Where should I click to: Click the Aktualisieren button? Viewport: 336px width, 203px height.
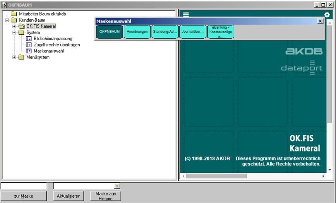pyautogui.click(x=68, y=196)
